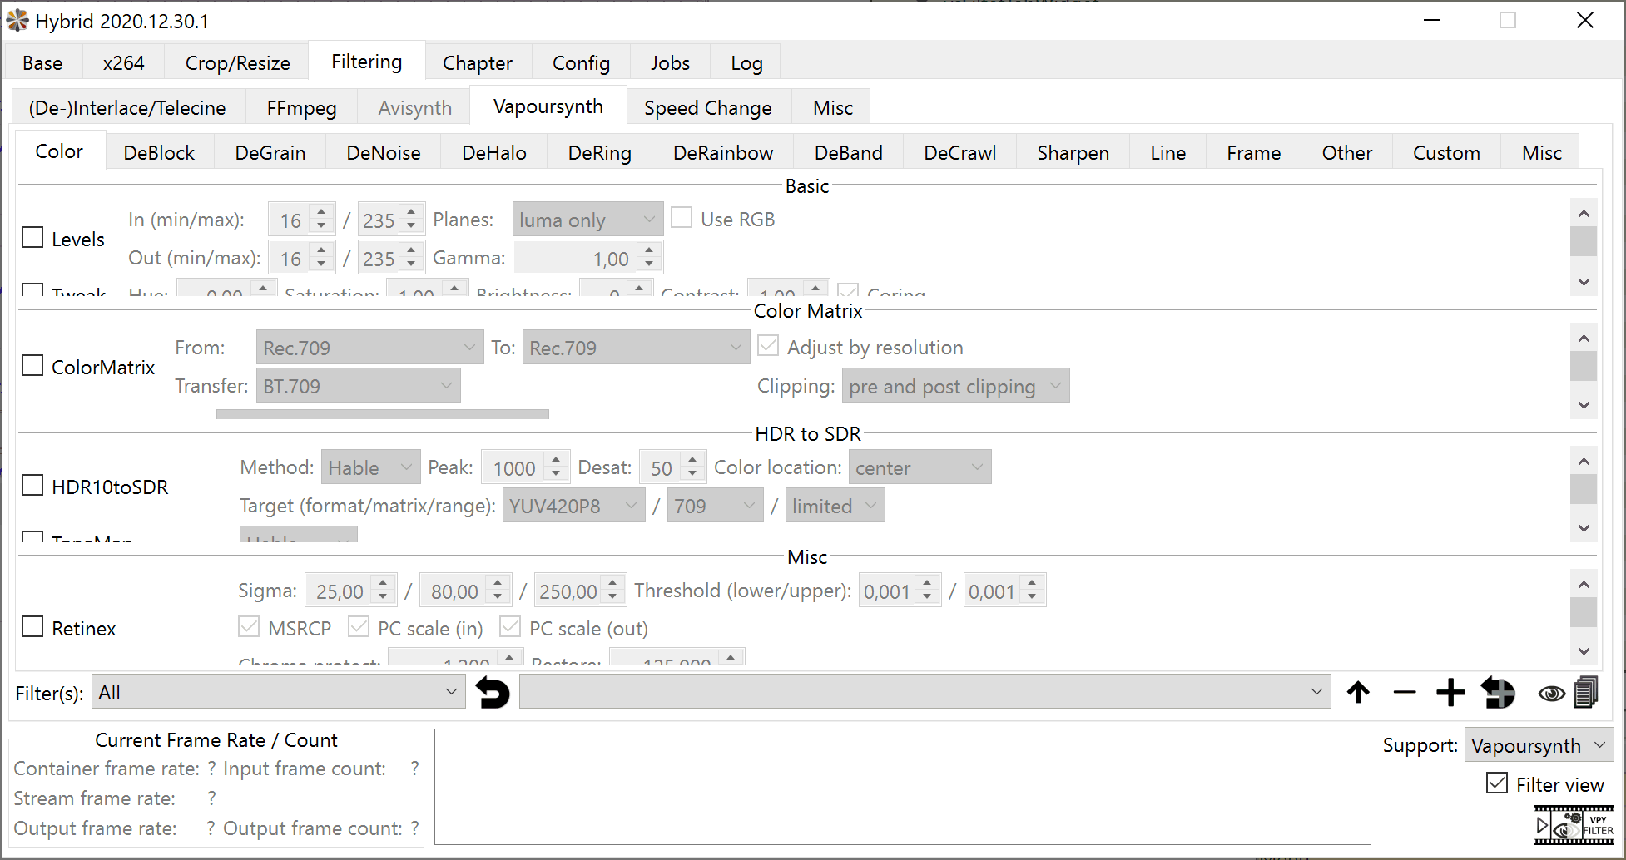Uncheck the Filter view checkbox
This screenshot has width=1626, height=860.
1497,783
